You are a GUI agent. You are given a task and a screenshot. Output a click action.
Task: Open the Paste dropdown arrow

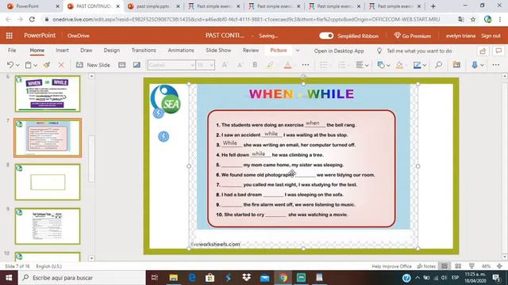[x=35, y=65]
